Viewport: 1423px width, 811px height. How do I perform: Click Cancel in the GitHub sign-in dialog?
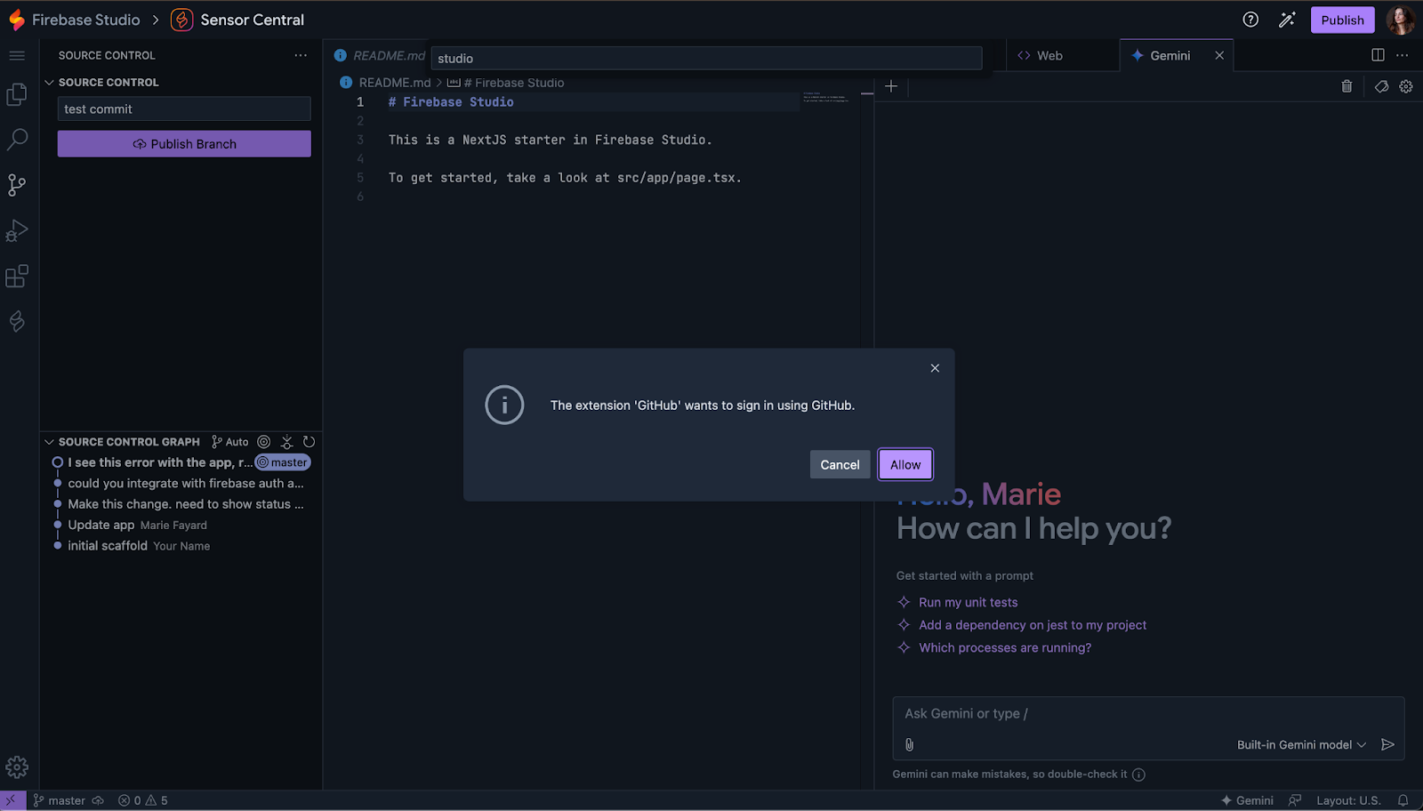tap(840, 464)
